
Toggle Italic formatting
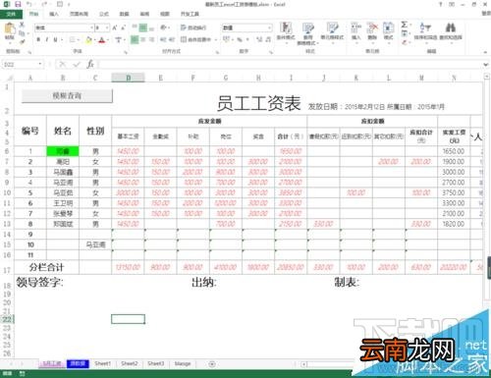click(47, 39)
